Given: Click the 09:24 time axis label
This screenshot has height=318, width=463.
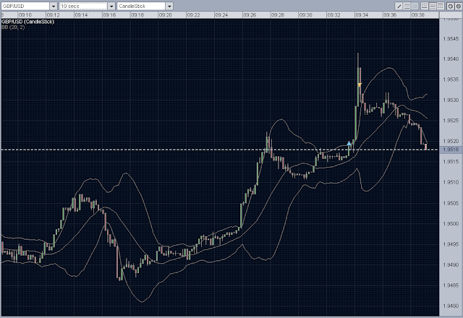Looking at the screenshot, I should tap(221, 14).
